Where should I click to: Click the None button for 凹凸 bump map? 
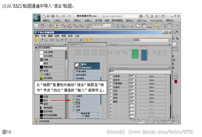(151, 91)
